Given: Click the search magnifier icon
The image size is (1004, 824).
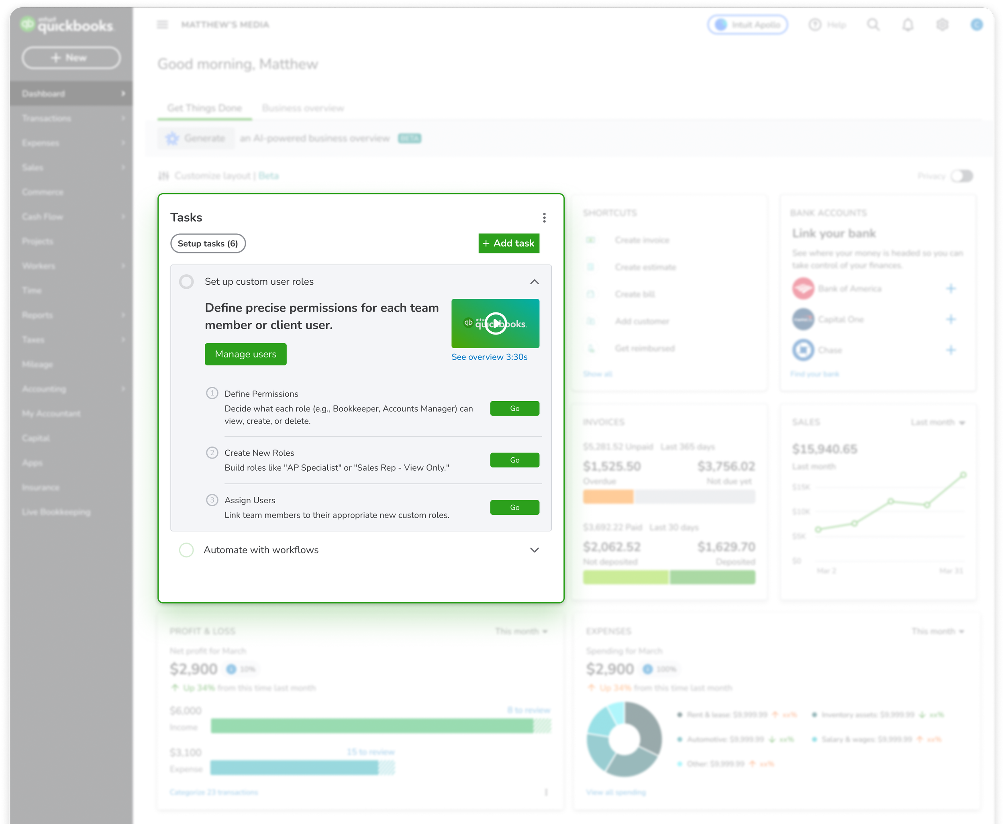Looking at the screenshot, I should point(873,24).
